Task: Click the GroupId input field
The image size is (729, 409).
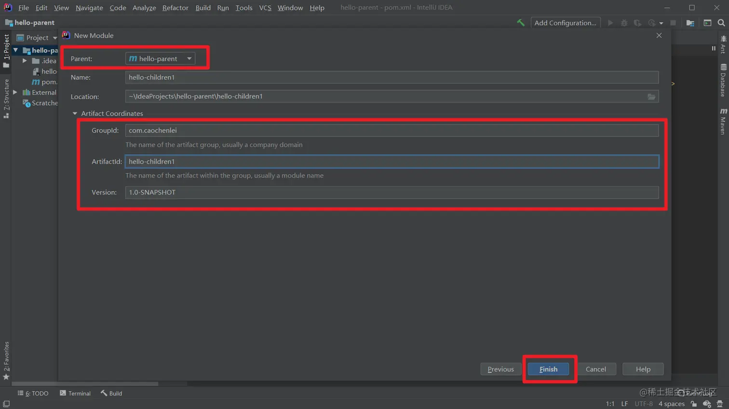Action: pyautogui.click(x=392, y=130)
